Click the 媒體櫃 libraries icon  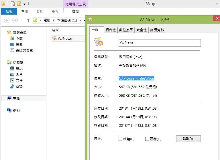9,62
